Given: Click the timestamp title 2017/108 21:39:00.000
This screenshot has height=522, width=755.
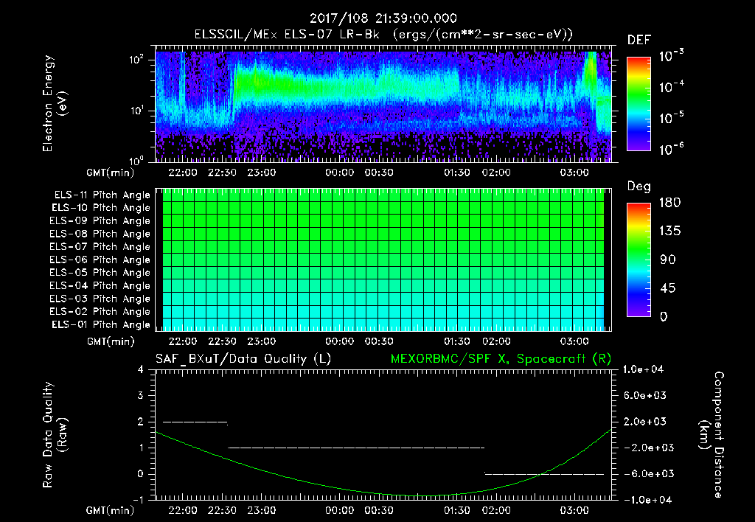Looking at the screenshot, I should [383, 18].
